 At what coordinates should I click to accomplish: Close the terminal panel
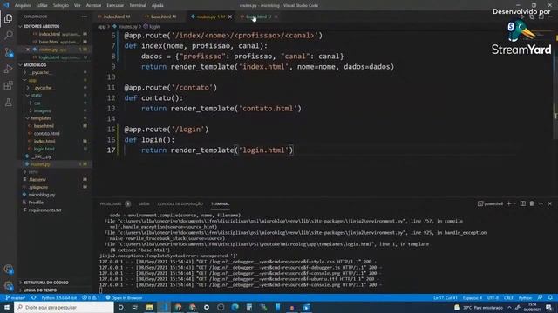(550, 203)
